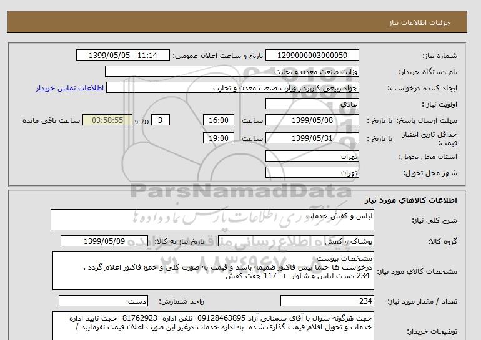Click the goods specification text box مشخصات پیوست

pos(213,271)
